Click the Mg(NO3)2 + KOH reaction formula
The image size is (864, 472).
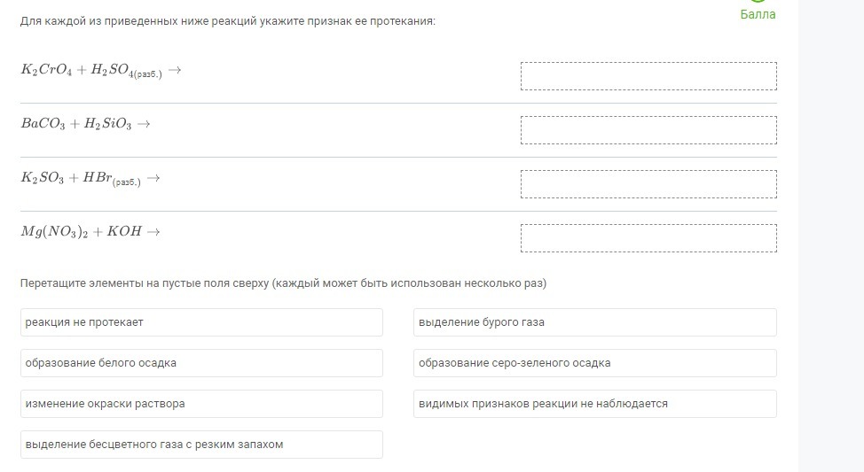pos(91,232)
